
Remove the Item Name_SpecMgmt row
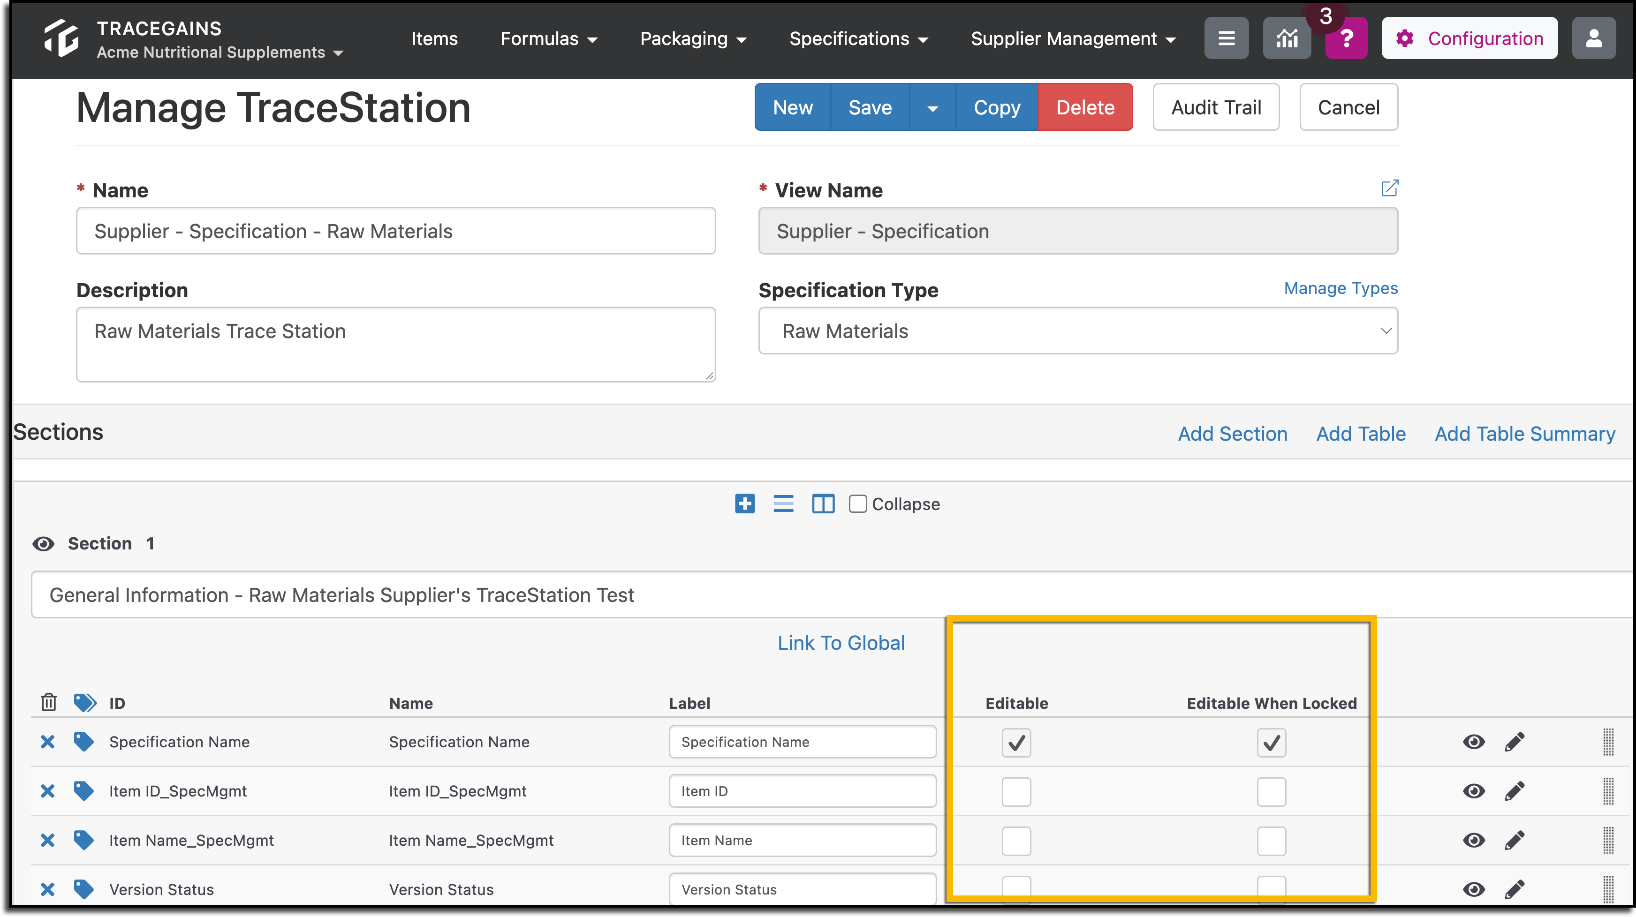coord(48,840)
